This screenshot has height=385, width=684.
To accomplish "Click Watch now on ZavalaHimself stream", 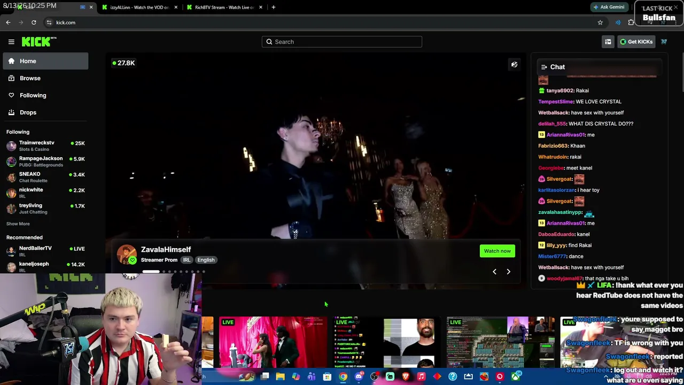I will [498, 251].
